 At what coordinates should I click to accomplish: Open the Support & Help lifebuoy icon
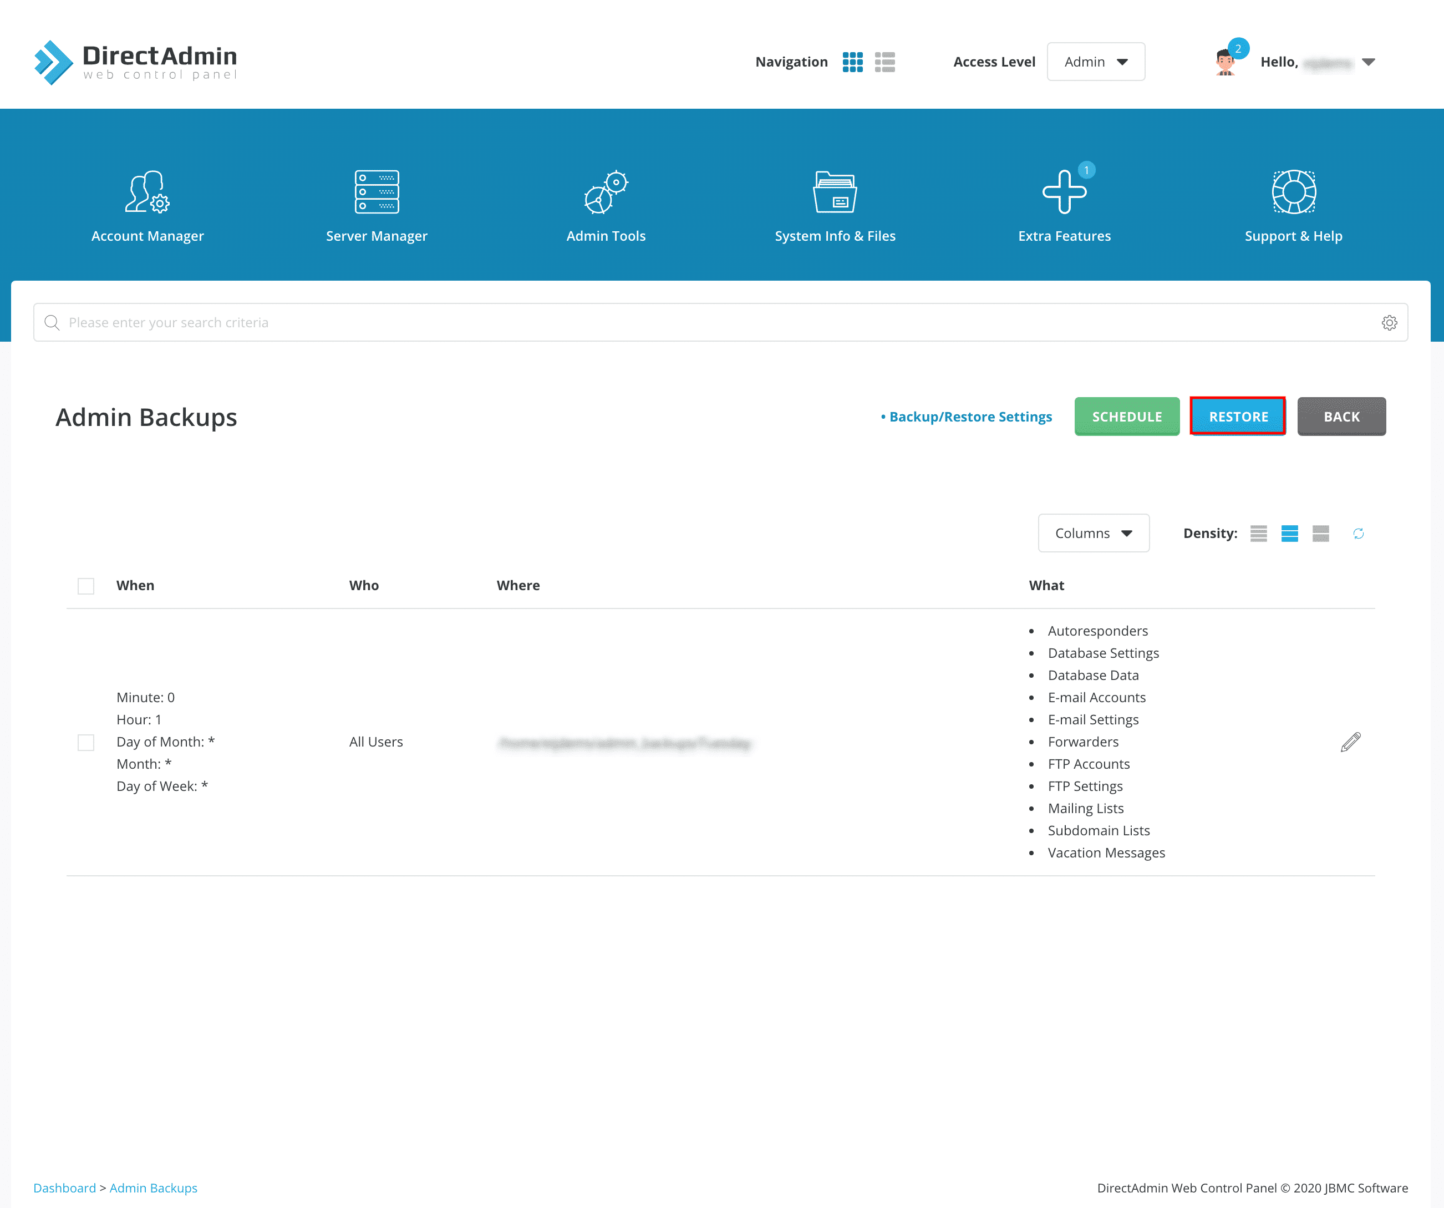[1293, 191]
